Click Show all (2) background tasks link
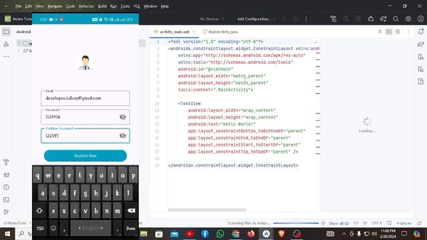The height and width of the screenshot is (240, 427). (x=338, y=223)
